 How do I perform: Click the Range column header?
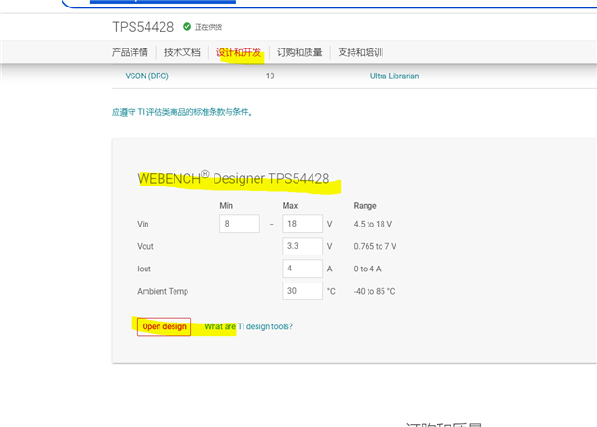pos(365,205)
